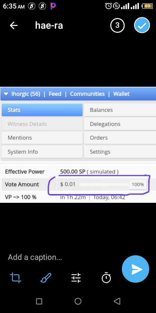Tap the hae-ra chat title
Screen dimensions: 156x313
tap(49, 25)
